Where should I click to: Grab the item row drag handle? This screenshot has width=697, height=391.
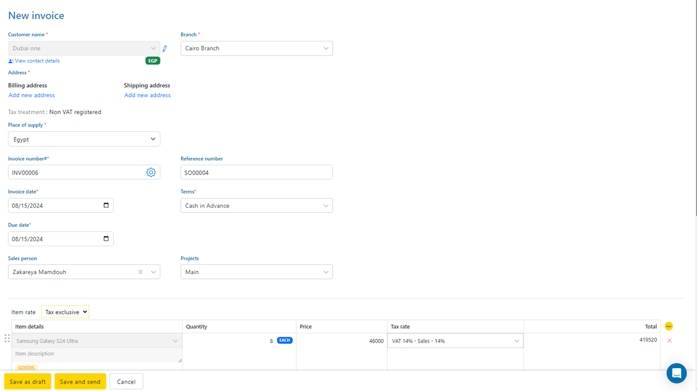tap(7, 338)
